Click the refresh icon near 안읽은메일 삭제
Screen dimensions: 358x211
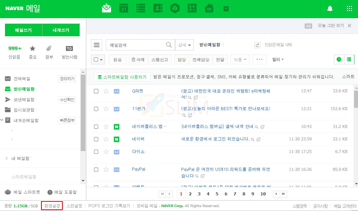point(257,45)
